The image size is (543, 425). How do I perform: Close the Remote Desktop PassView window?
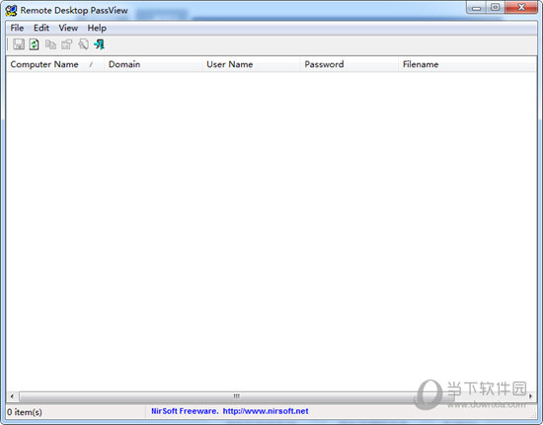pos(521,8)
